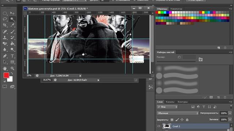Pick the yellow swatch in Образцы
The height and width of the screenshot is (131, 234).
pos(159,12)
